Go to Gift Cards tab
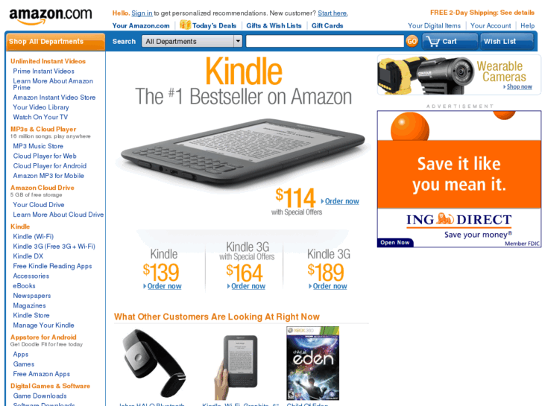The width and height of the screenshot is (542, 406). [327, 25]
